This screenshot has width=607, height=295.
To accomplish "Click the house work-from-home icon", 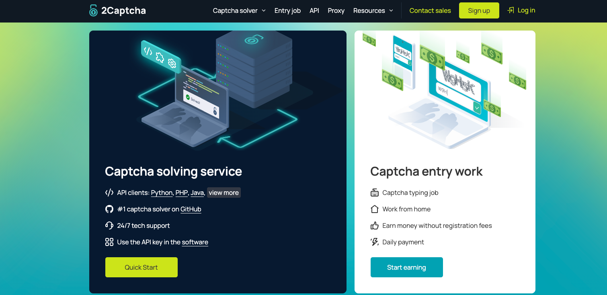I will 374,209.
